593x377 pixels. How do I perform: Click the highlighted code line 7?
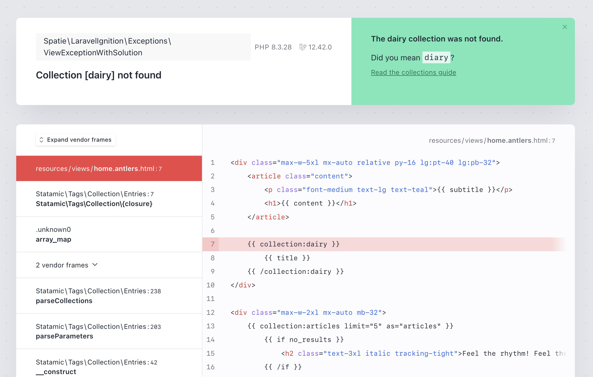293,244
